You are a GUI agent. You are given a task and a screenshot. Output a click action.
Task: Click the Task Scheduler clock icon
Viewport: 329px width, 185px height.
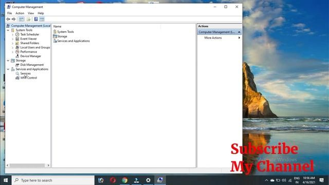tap(17, 34)
